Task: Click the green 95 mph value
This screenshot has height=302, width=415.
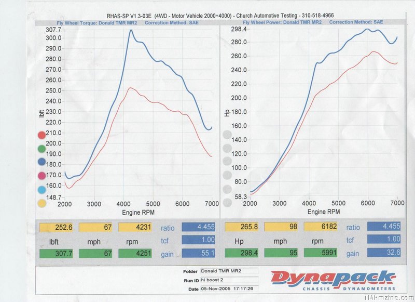Action: coord(281,253)
